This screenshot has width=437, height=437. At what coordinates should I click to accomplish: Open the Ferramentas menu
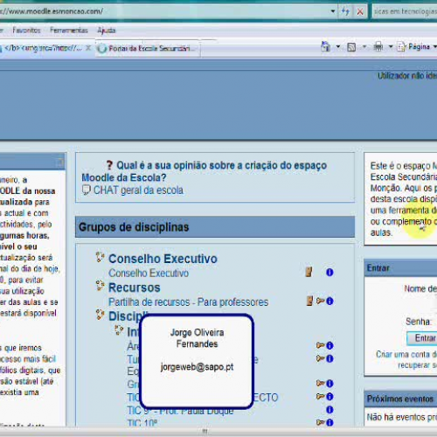[x=69, y=30]
